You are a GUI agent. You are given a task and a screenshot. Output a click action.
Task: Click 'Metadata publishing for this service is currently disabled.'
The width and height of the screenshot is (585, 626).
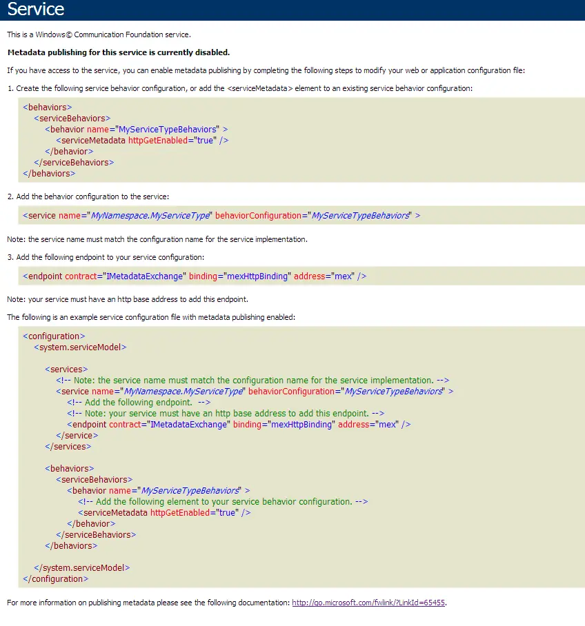click(x=119, y=52)
